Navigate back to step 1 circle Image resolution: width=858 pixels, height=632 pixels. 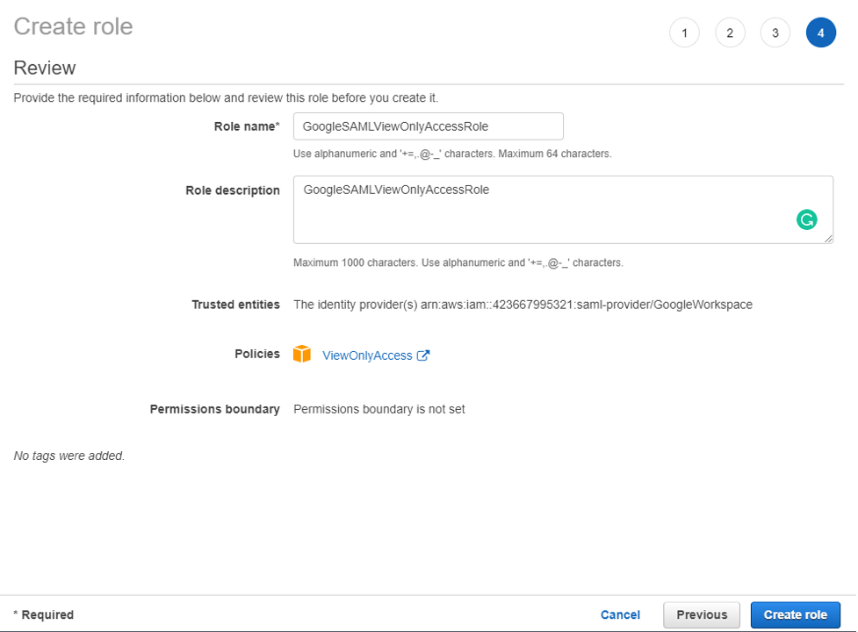point(684,32)
